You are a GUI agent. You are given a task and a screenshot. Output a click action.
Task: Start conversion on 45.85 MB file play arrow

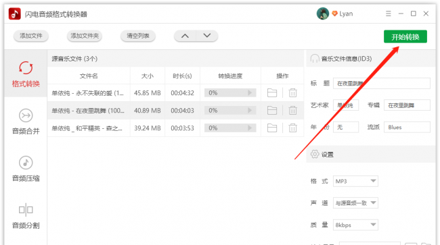tap(250, 93)
